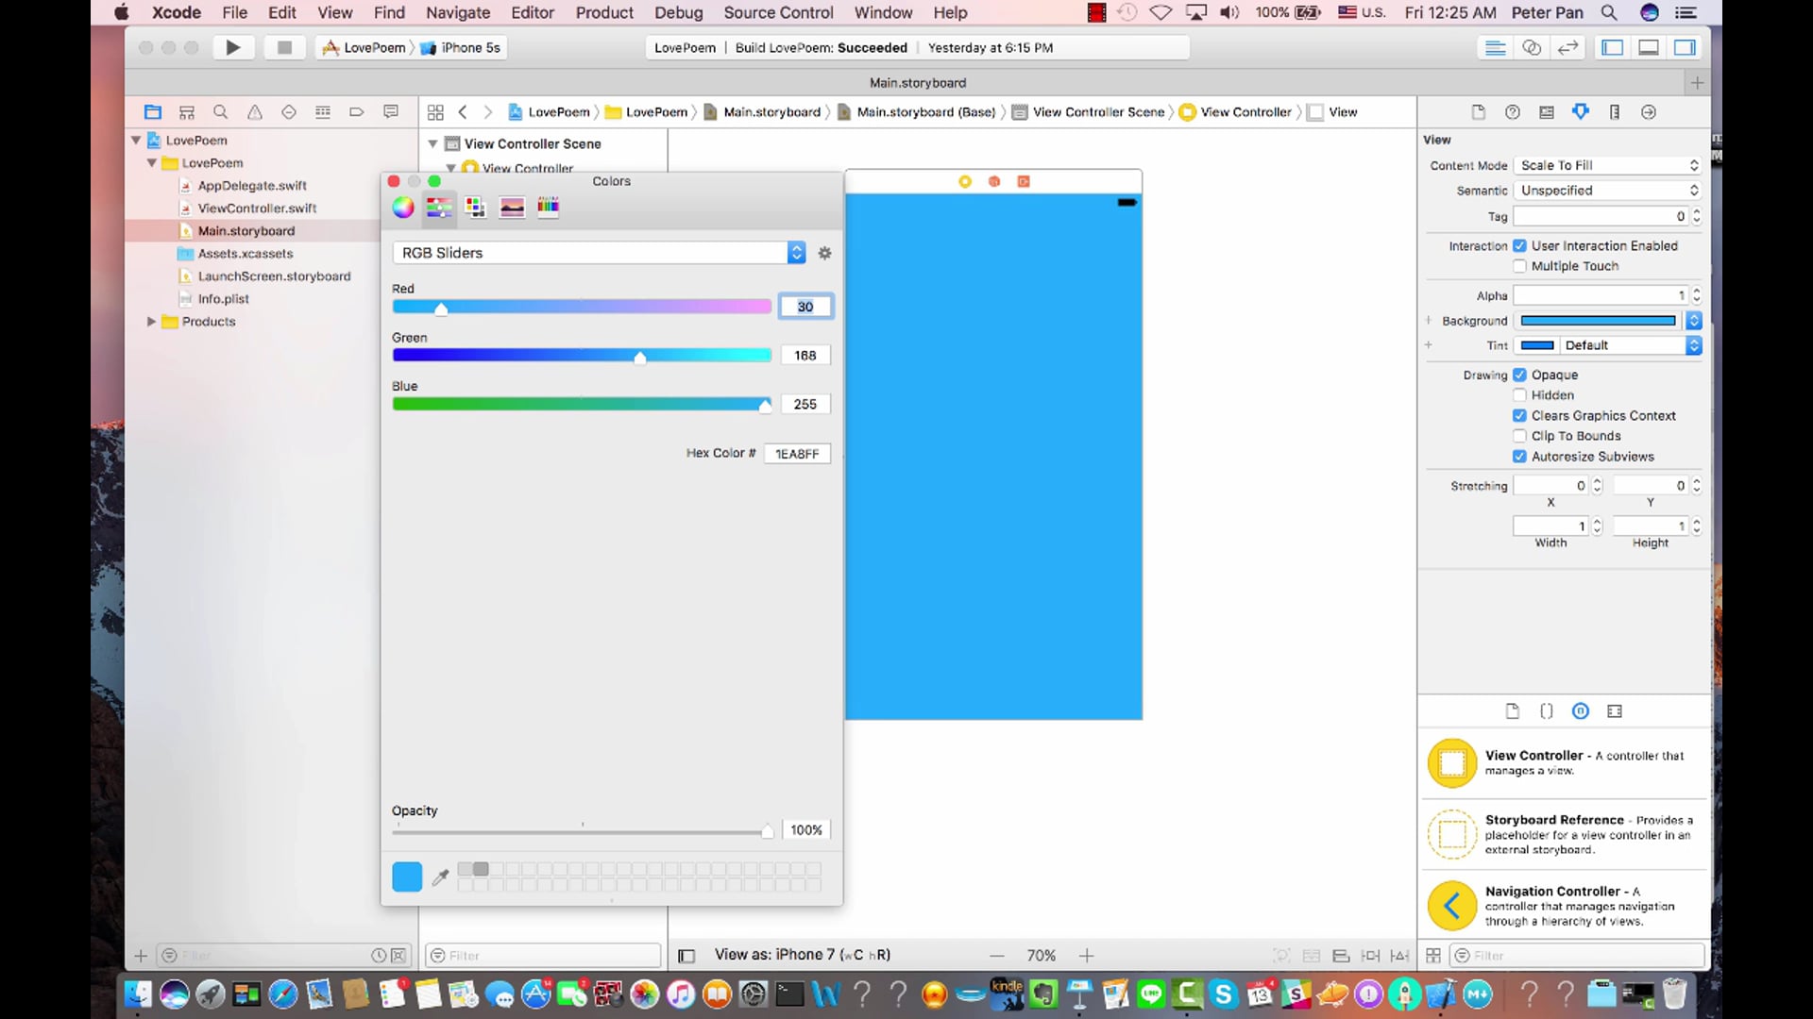Pick the eyedropper tool in Colors panel

[440, 877]
